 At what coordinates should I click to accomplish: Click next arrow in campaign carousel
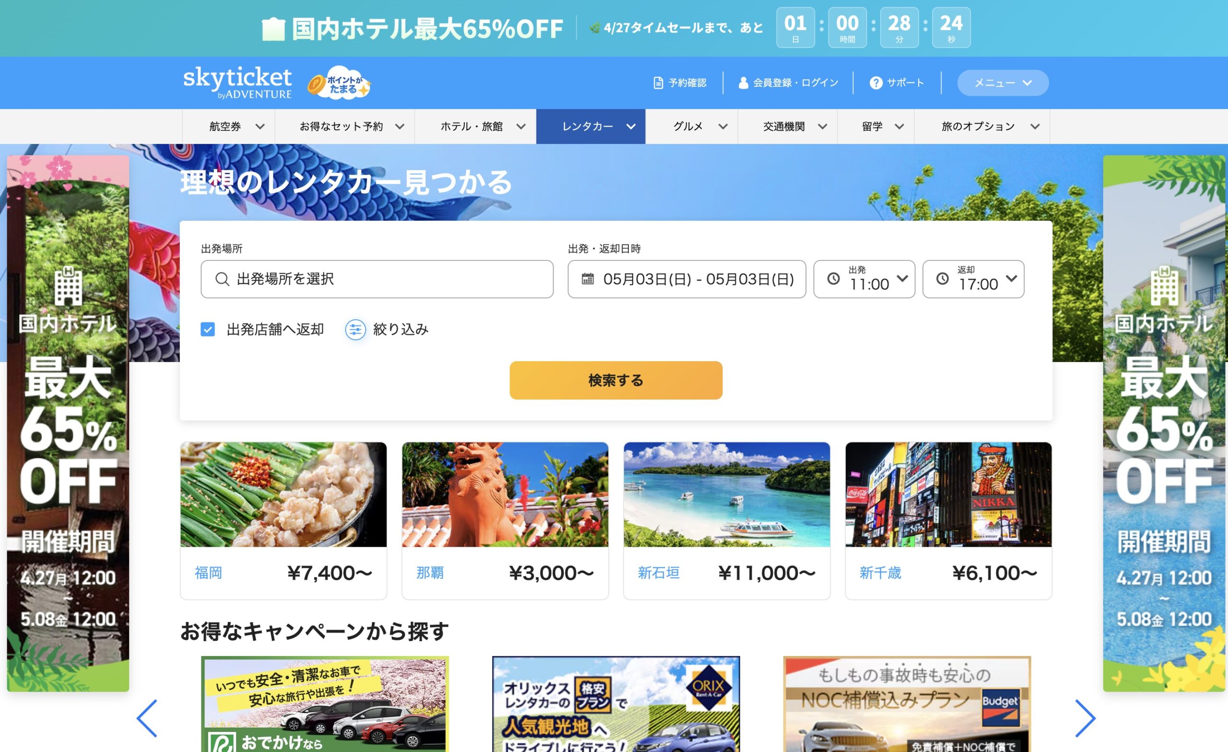tap(1085, 718)
